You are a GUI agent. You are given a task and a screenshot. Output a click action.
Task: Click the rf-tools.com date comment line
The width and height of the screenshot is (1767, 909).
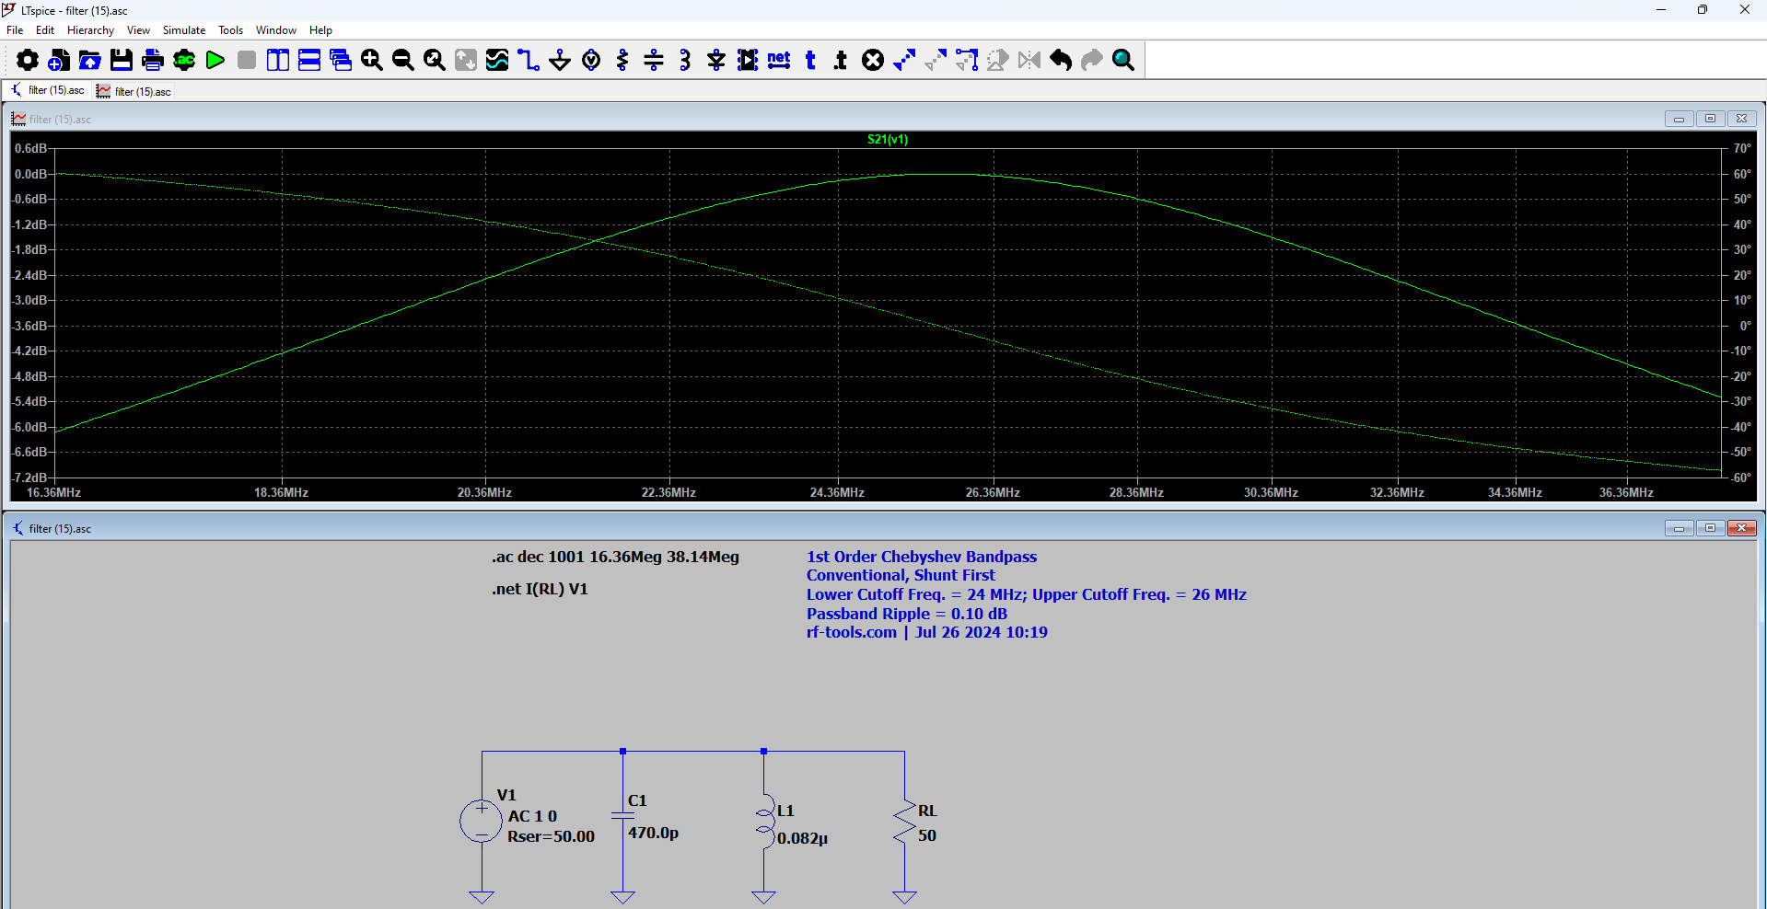[927, 632]
